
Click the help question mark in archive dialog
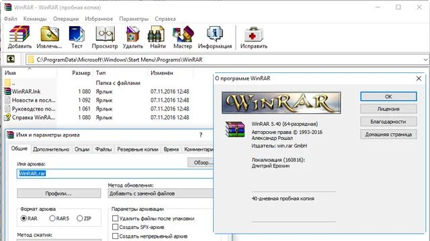point(201,135)
